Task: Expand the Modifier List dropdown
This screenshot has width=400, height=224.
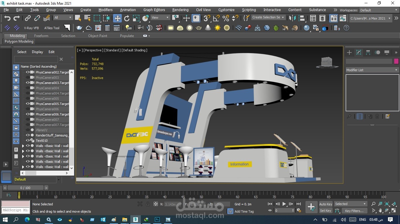Action: [372, 70]
